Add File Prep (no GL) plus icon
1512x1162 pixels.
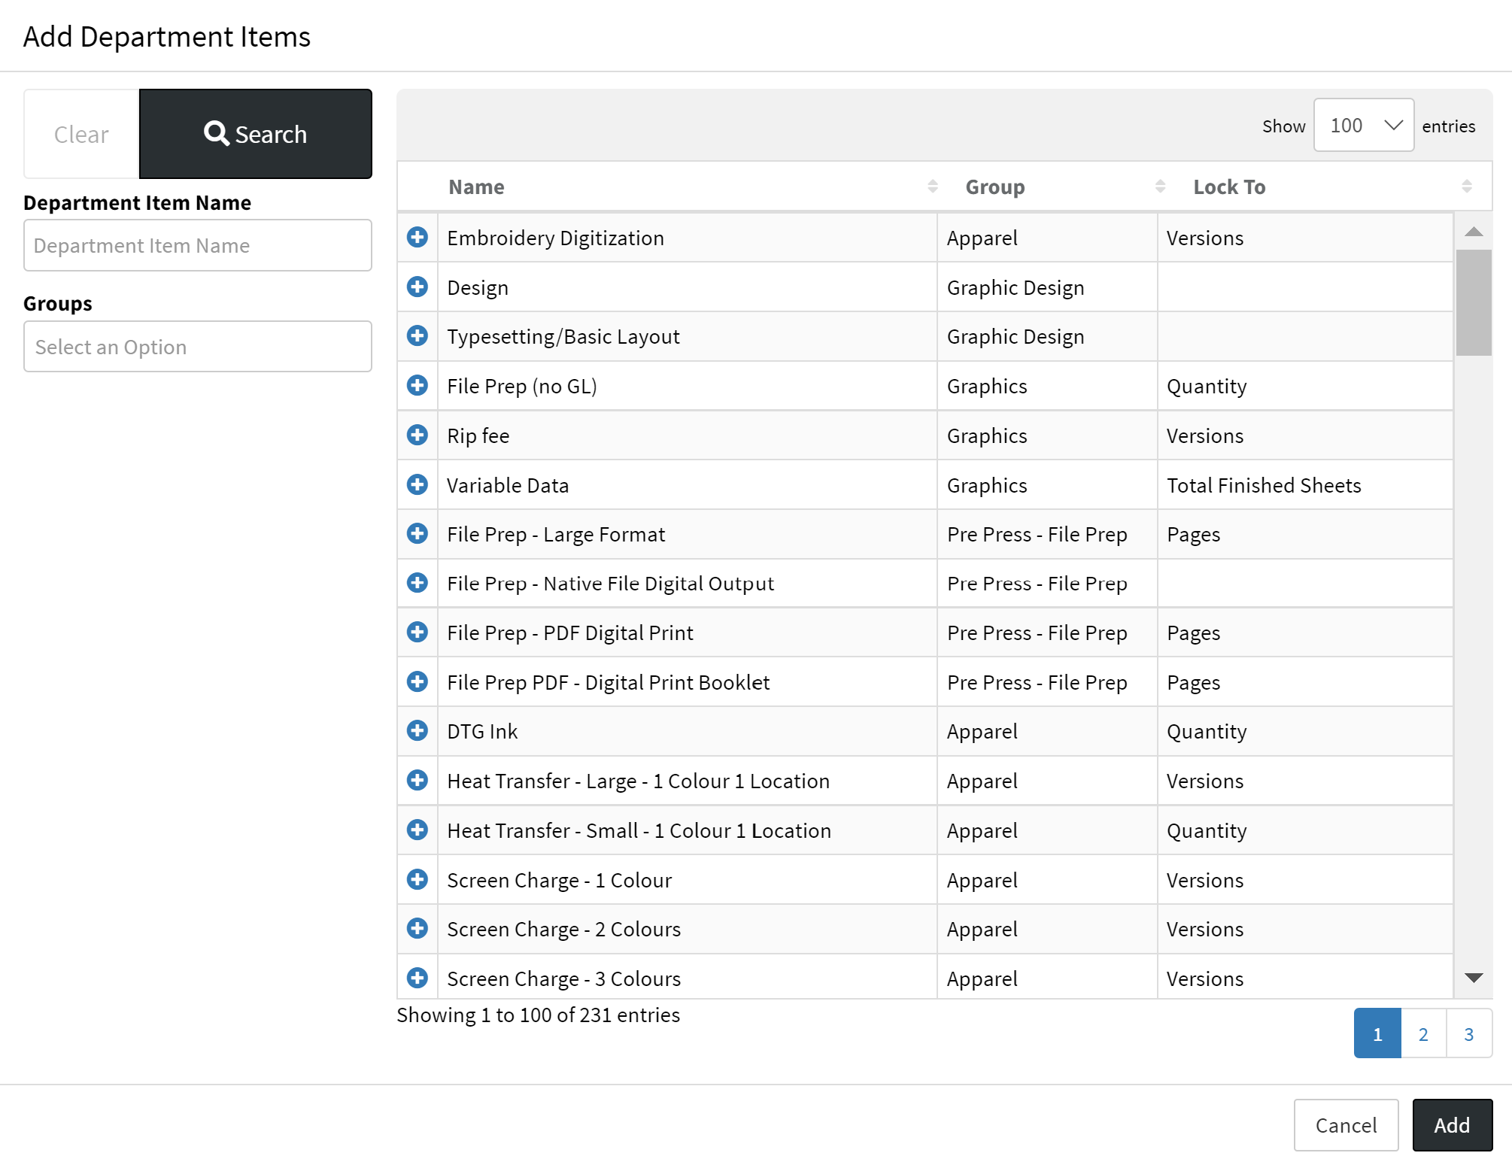click(x=417, y=385)
